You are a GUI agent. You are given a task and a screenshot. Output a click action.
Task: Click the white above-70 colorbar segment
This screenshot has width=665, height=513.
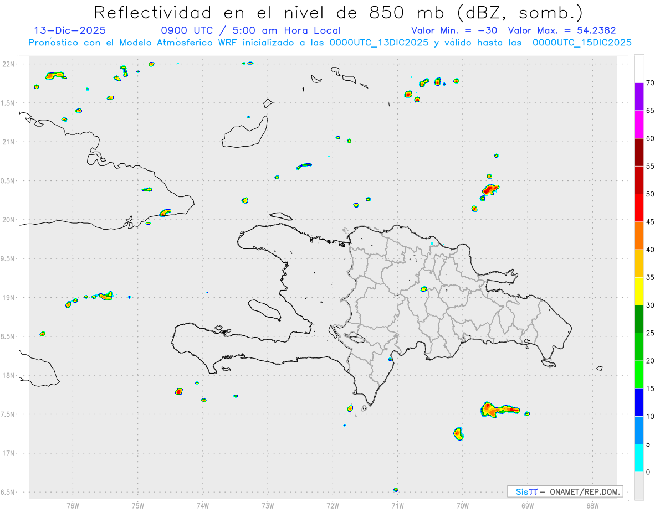tap(639, 69)
